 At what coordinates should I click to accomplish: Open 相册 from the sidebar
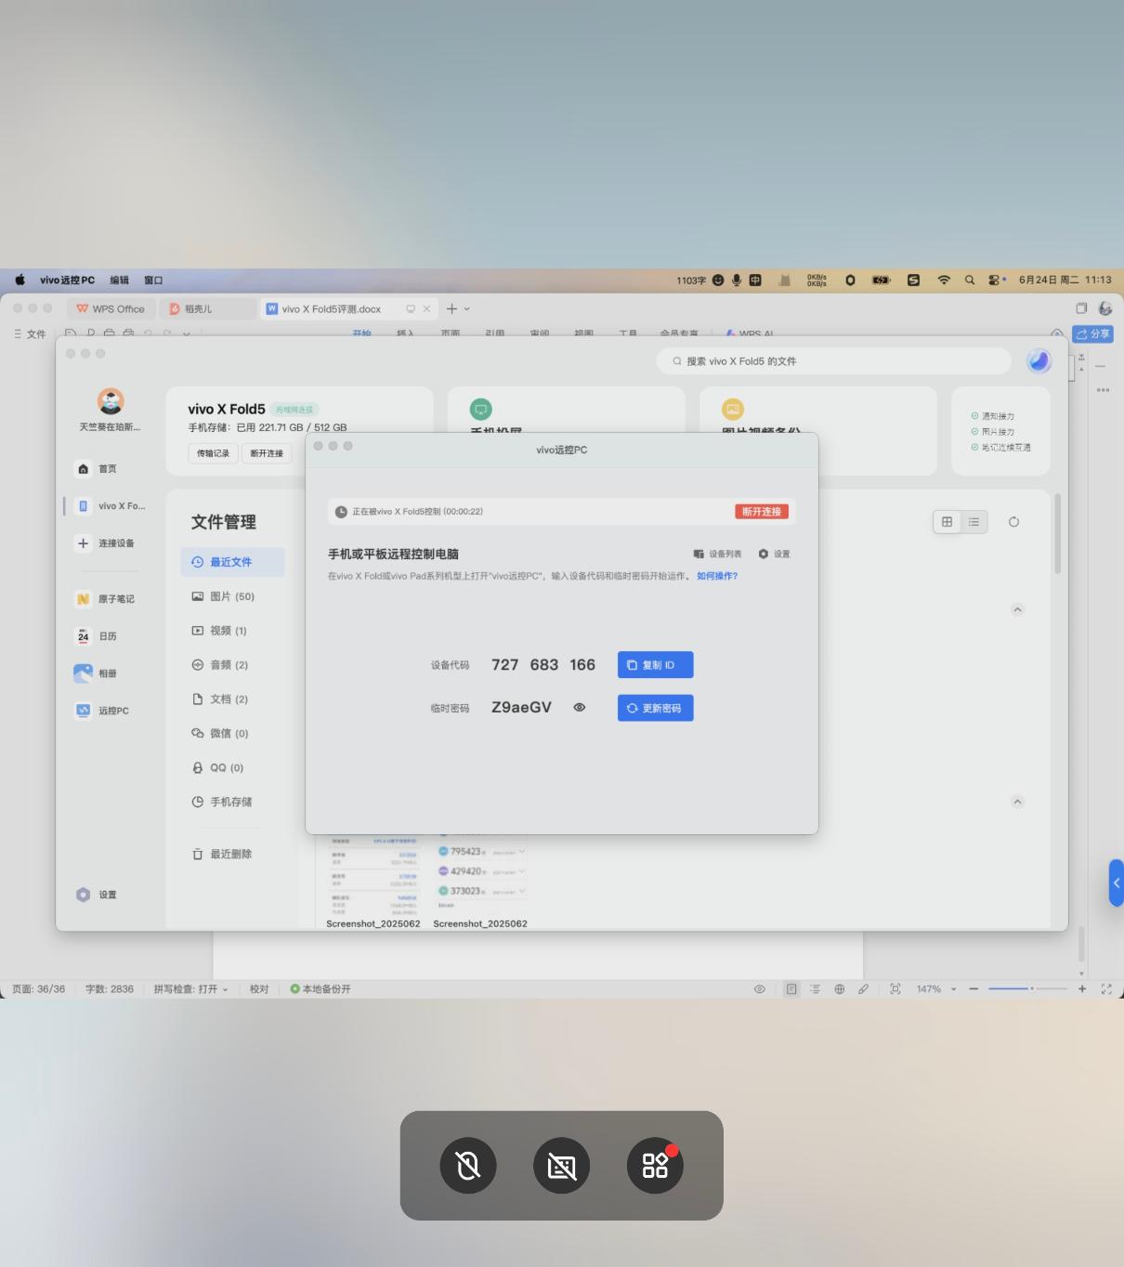click(x=96, y=673)
